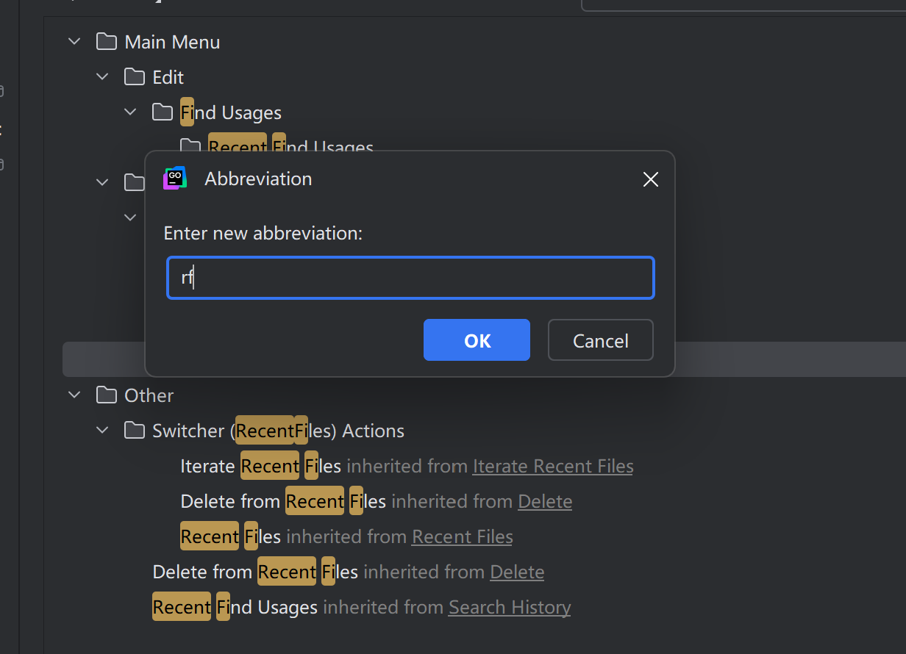Collapse the Other tree node

74,395
